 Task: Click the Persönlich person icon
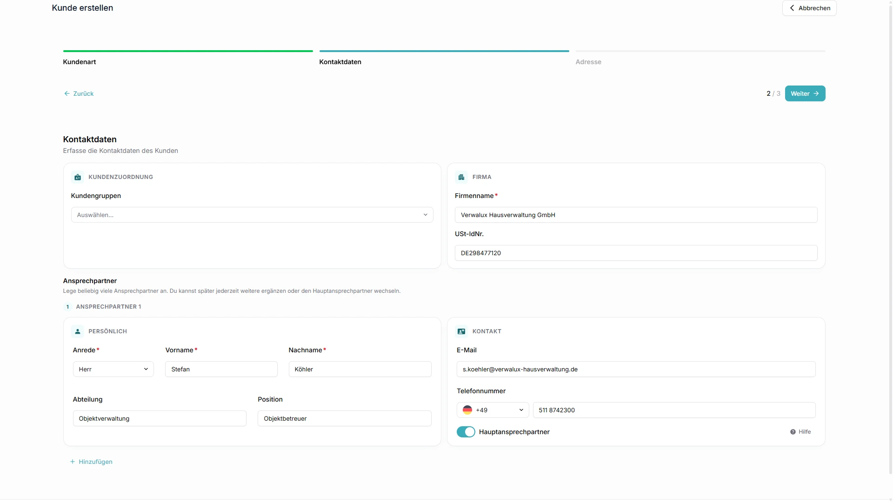pyautogui.click(x=78, y=331)
